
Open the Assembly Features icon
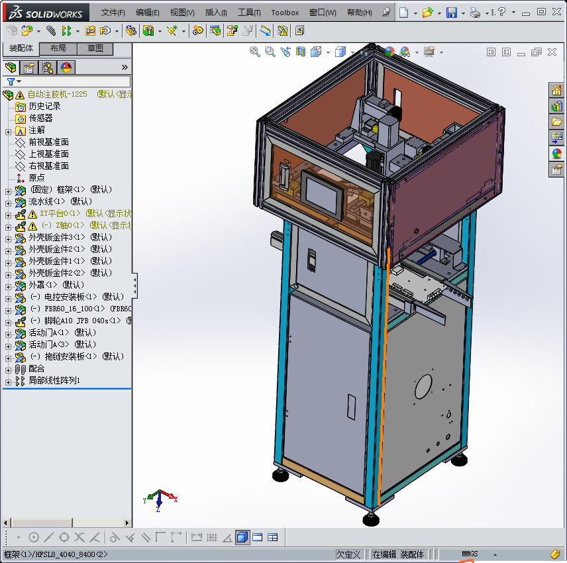click(148, 30)
